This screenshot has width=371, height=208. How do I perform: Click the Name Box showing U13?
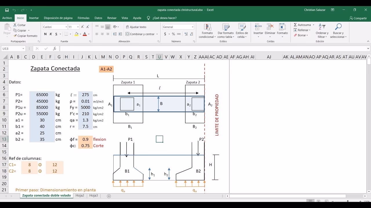pyautogui.click(x=12, y=49)
